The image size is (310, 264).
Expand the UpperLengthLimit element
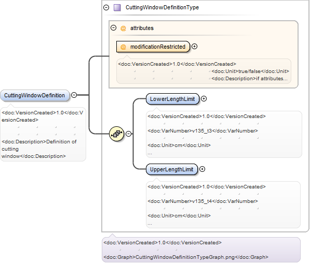tap(202, 169)
